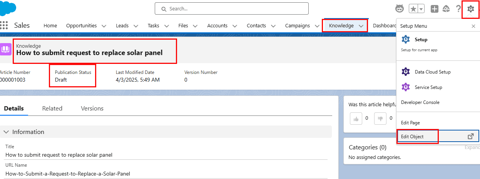Click the Knowledge article book icon
This screenshot has height=179, width=480.
[5, 50]
